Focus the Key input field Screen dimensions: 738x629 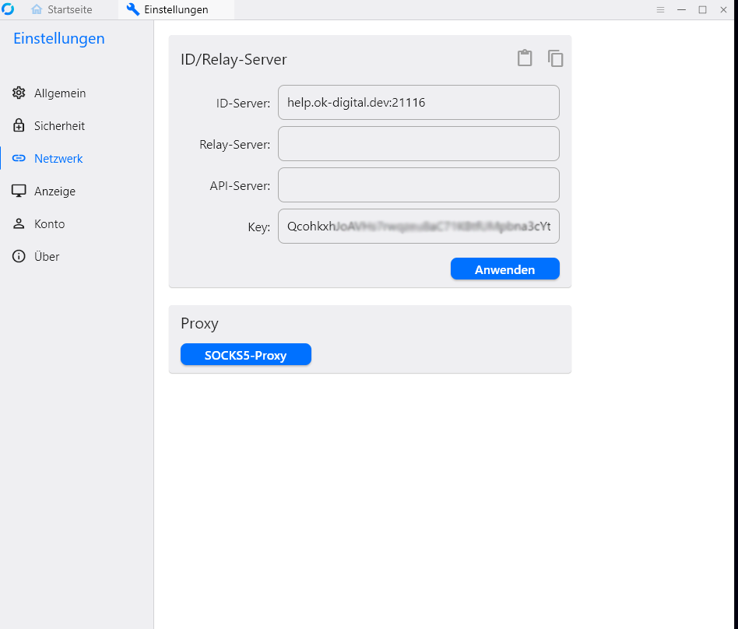tap(418, 227)
